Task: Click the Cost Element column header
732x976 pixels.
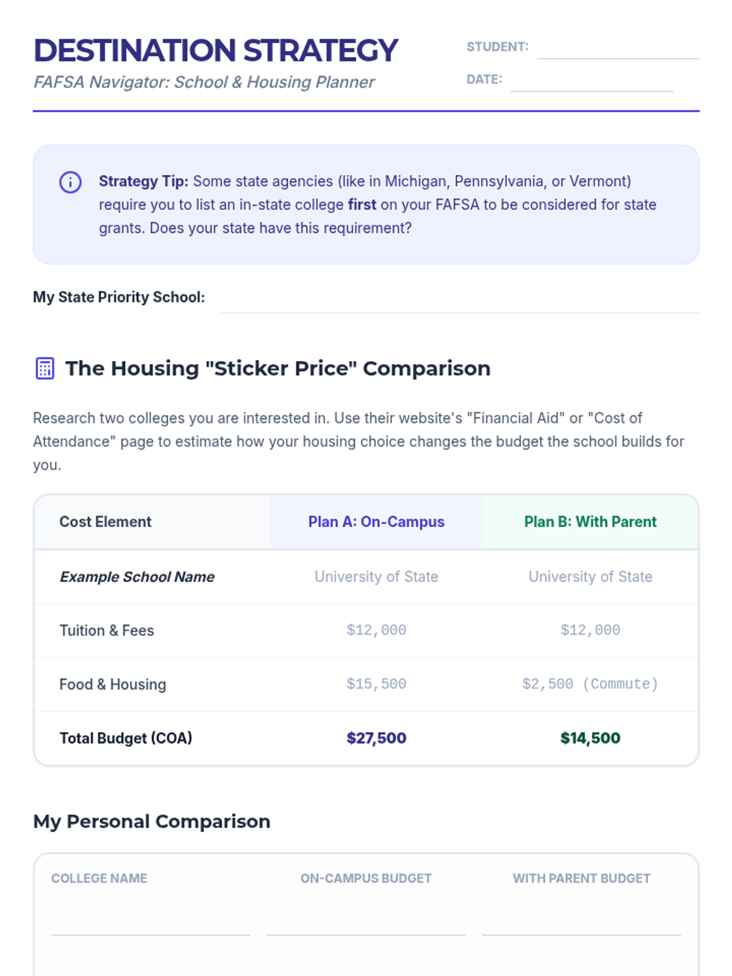Action: [x=106, y=522]
